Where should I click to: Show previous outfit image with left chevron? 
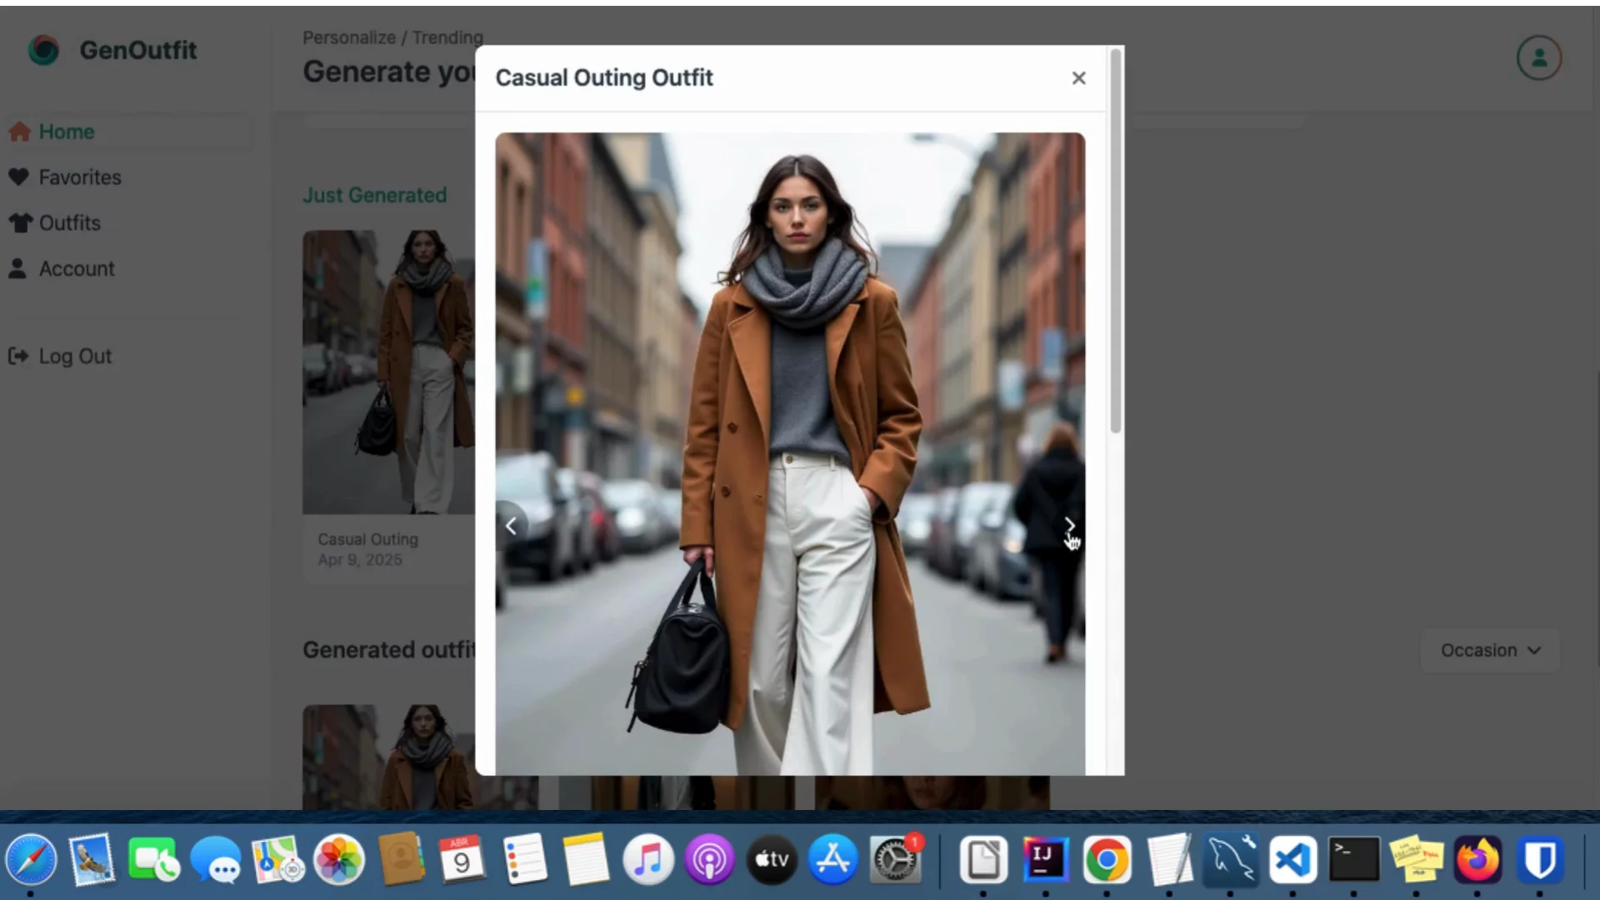pos(511,525)
